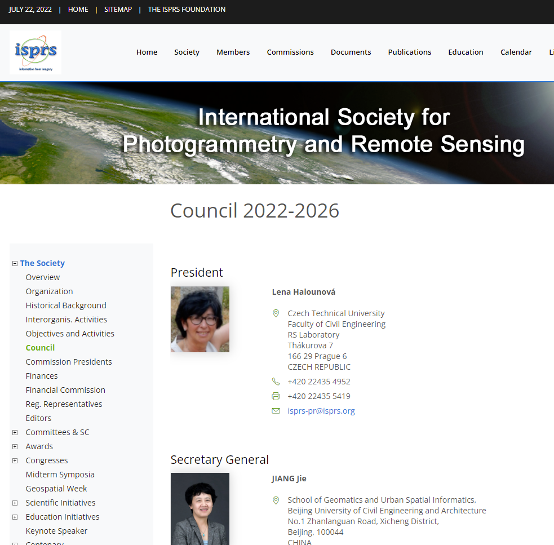Open Committees & SC sidebar item
The height and width of the screenshot is (545, 554).
click(x=57, y=433)
